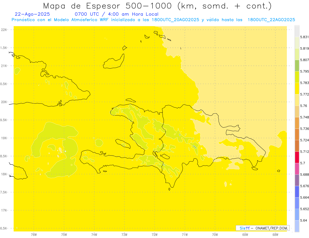309x238 pixels.
Task: Click the light gray swatch atop the legend
Action: (297, 31)
